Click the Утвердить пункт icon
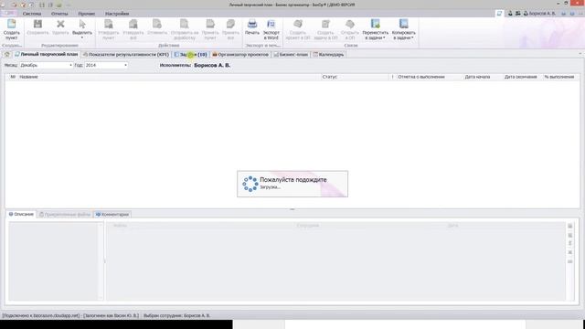The height and width of the screenshot is (329, 585). click(109, 25)
